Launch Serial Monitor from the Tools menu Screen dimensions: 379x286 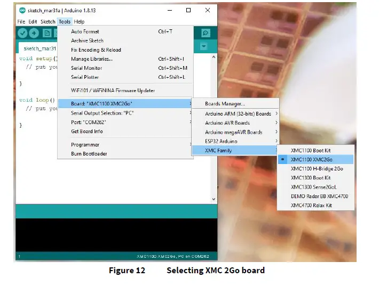click(x=125, y=68)
